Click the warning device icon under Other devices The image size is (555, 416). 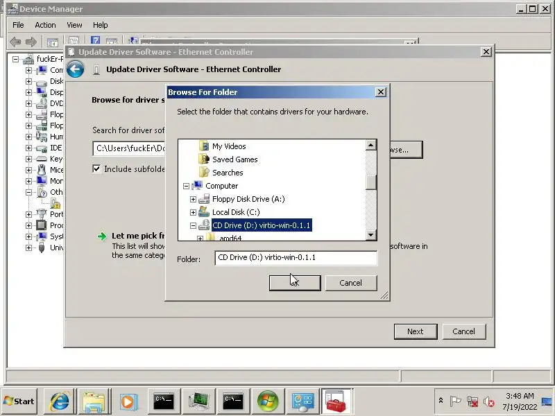(55, 203)
